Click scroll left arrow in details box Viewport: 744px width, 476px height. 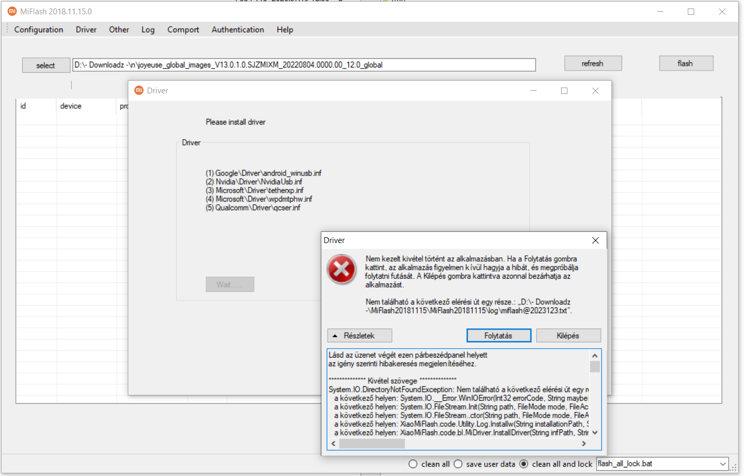[334, 444]
